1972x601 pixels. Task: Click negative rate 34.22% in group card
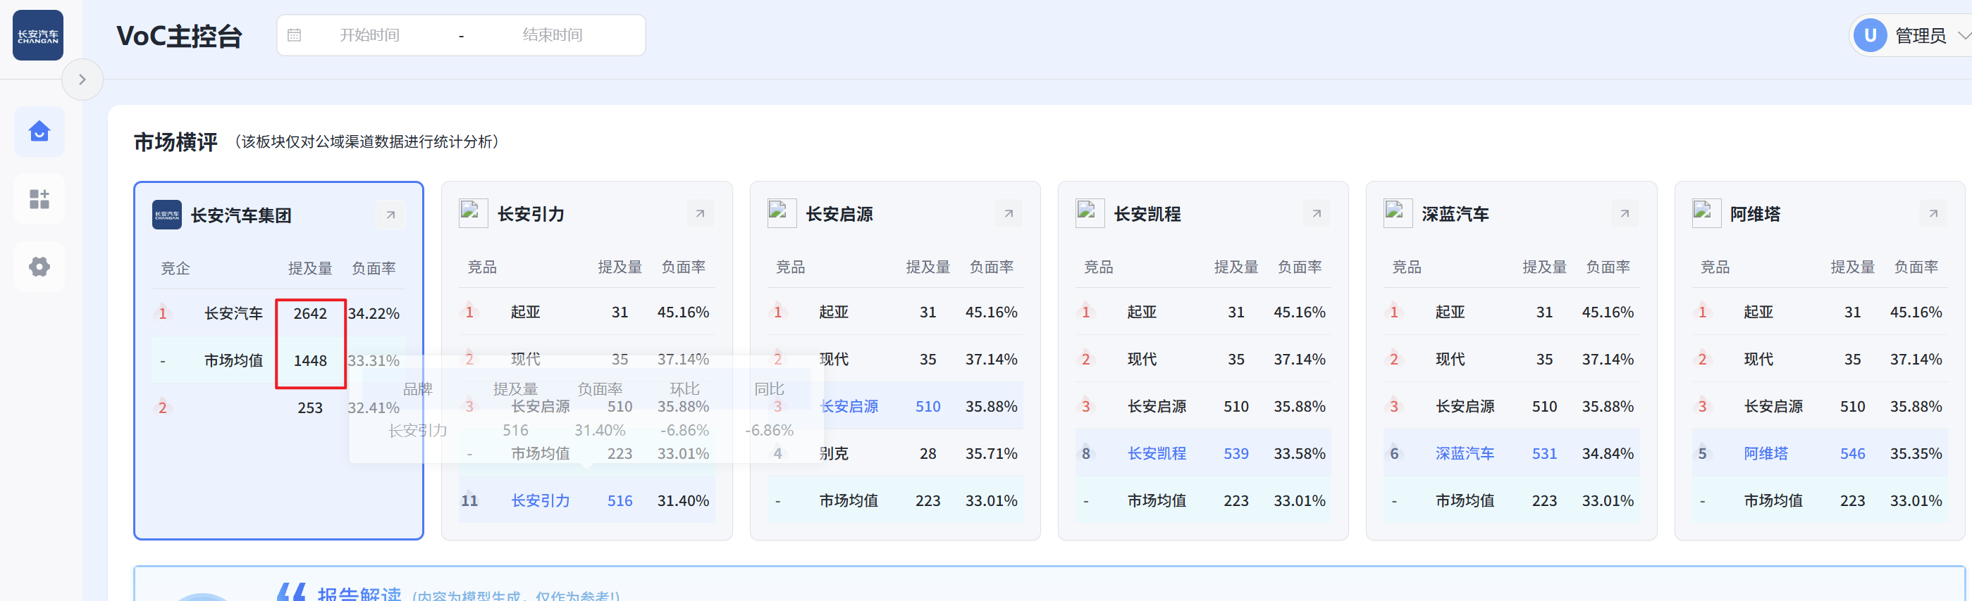click(374, 313)
